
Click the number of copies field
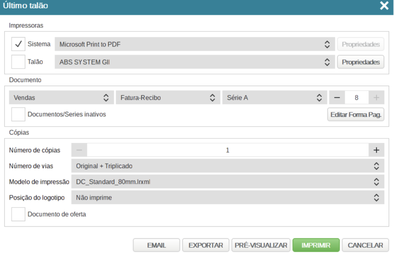(x=228, y=150)
